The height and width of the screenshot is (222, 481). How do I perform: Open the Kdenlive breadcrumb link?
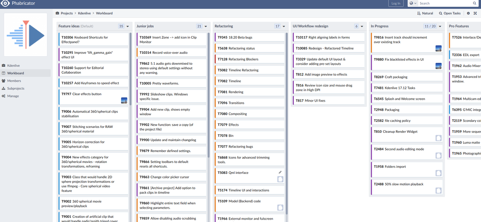(84, 13)
